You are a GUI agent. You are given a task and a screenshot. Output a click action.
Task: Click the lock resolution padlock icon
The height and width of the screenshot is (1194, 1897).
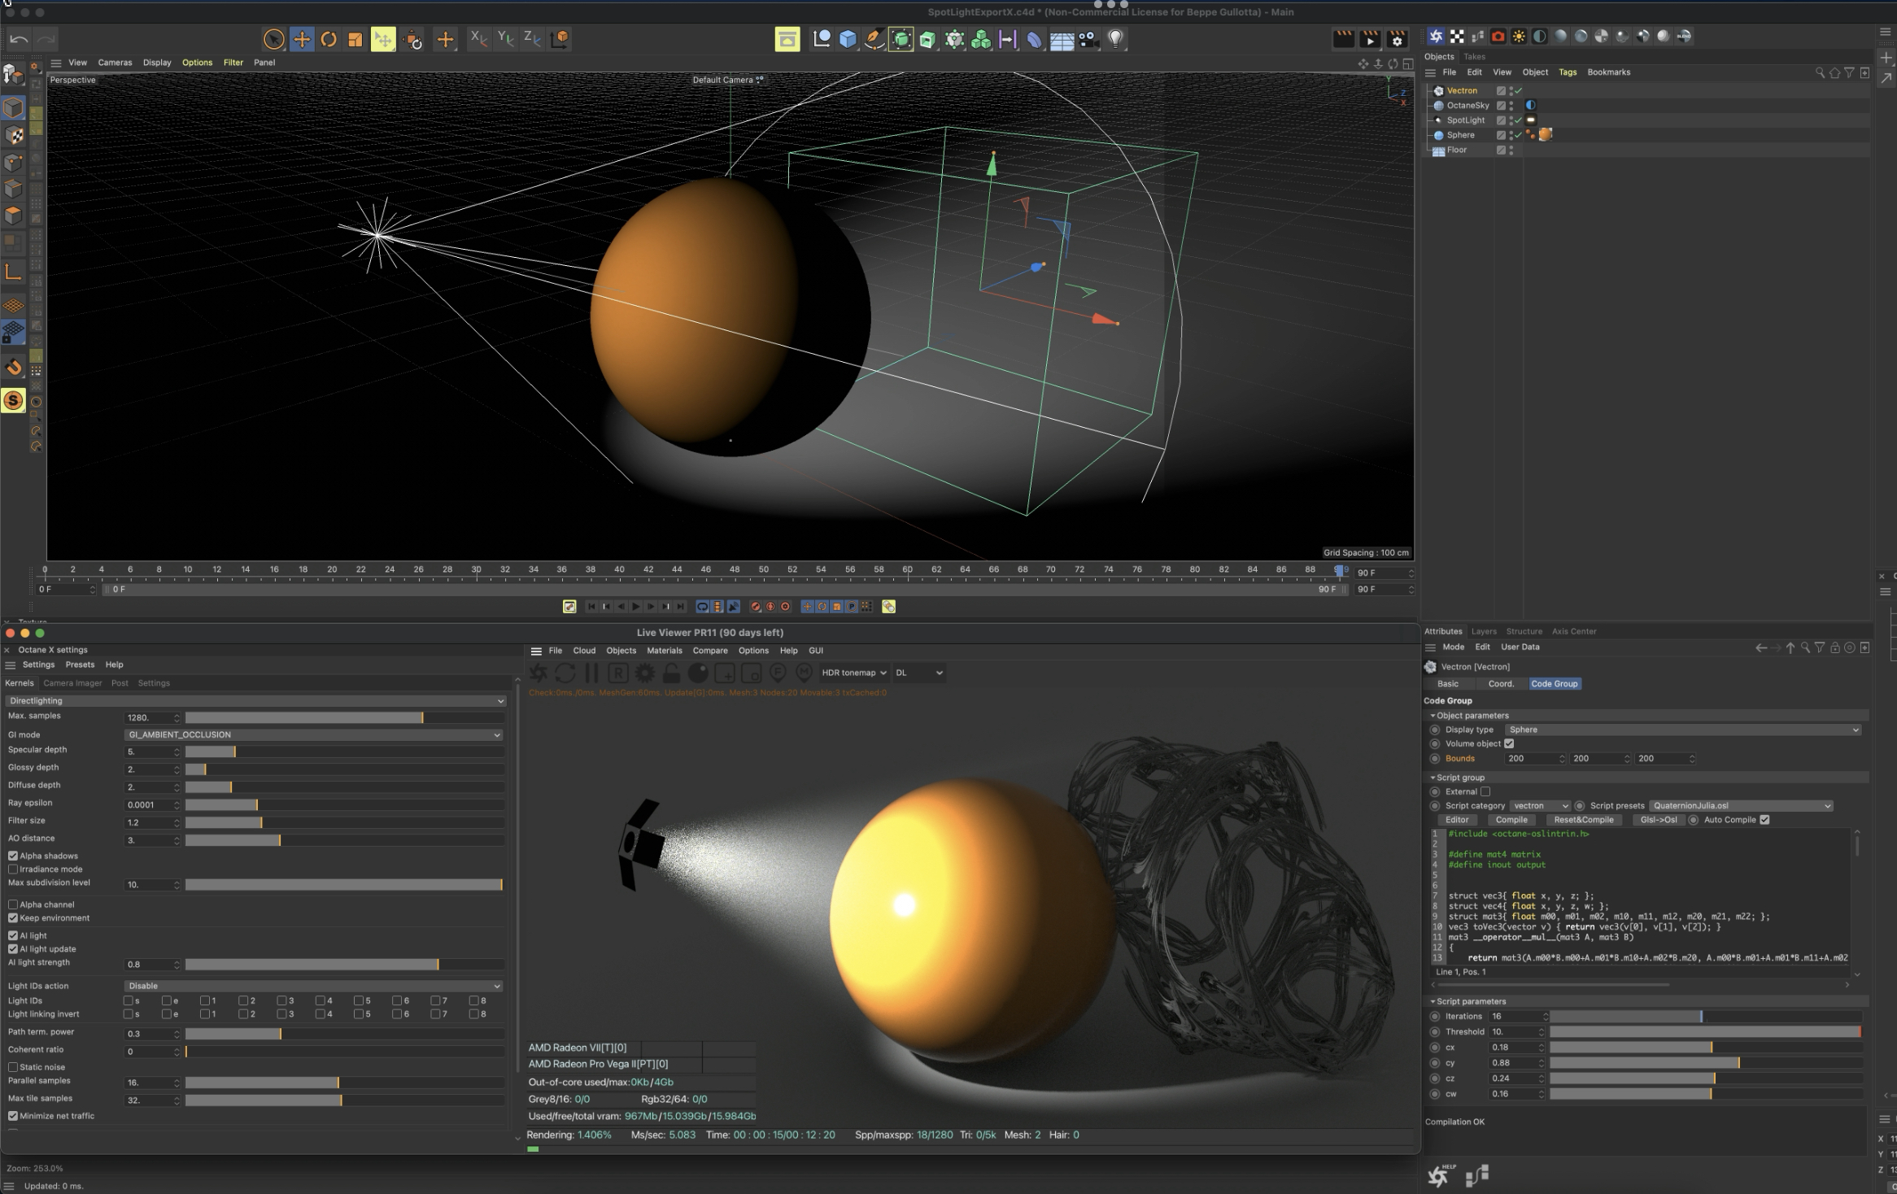coord(671,673)
